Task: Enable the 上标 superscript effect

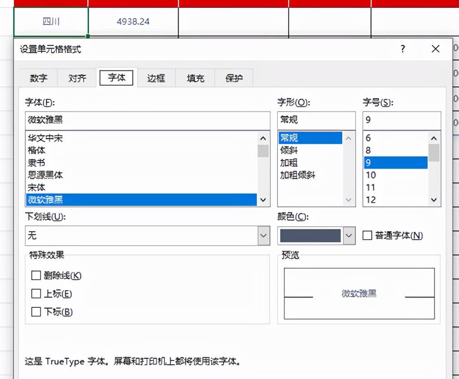Action: [36, 293]
